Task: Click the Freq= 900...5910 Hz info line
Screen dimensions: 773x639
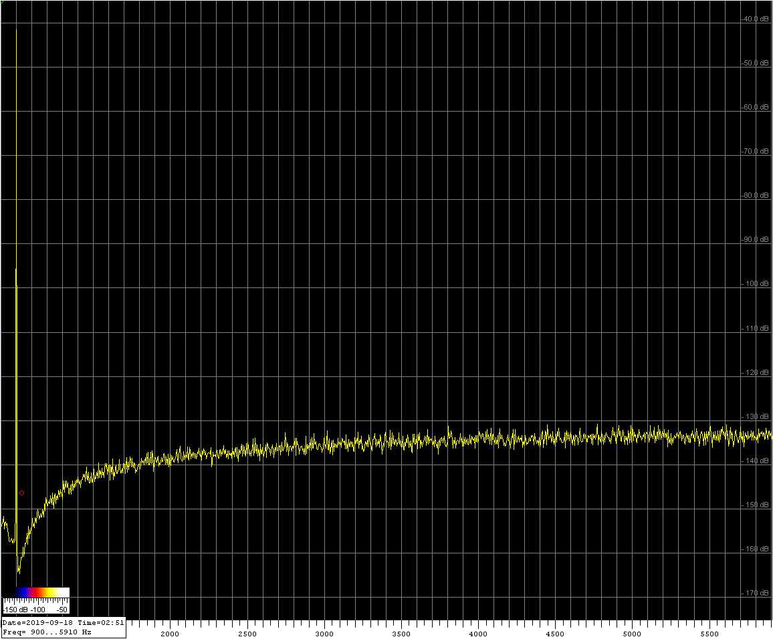Action: (x=47, y=632)
